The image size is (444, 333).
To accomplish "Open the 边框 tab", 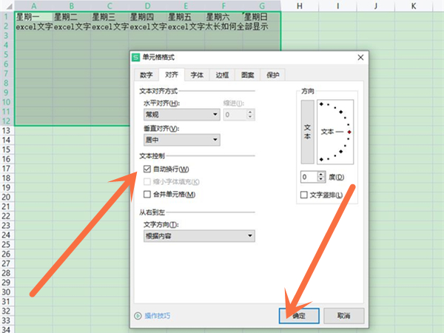I will (x=222, y=75).
